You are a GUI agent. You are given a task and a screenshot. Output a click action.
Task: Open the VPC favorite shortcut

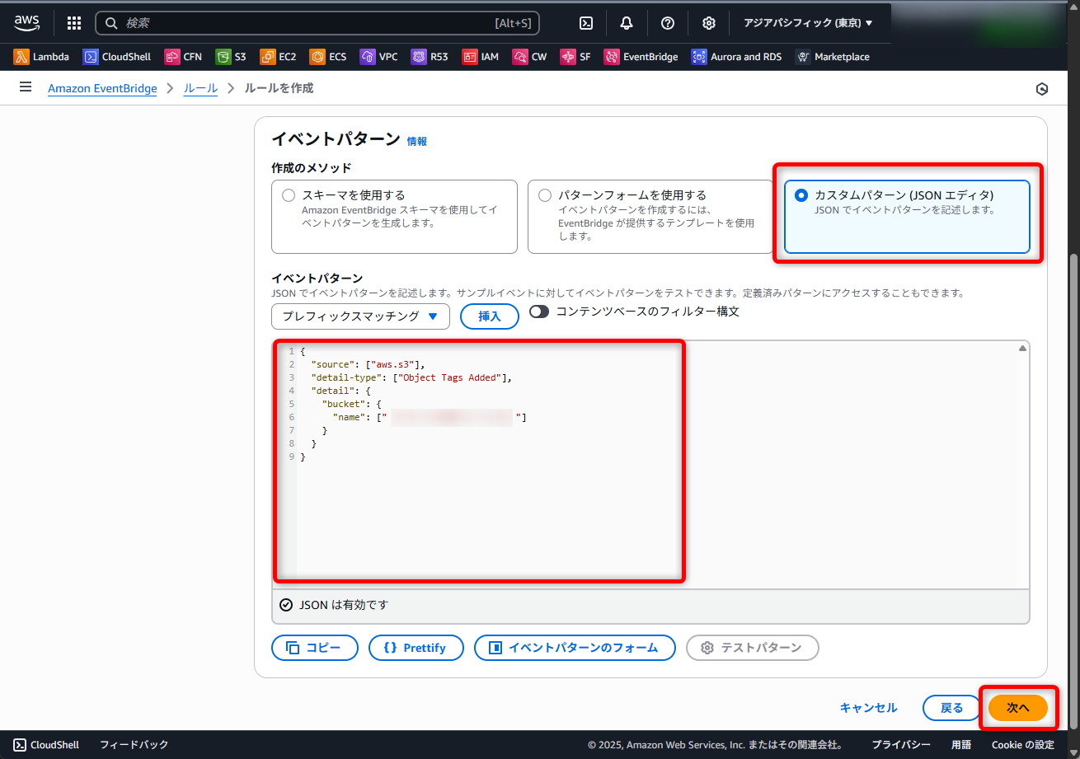[379, 57]
